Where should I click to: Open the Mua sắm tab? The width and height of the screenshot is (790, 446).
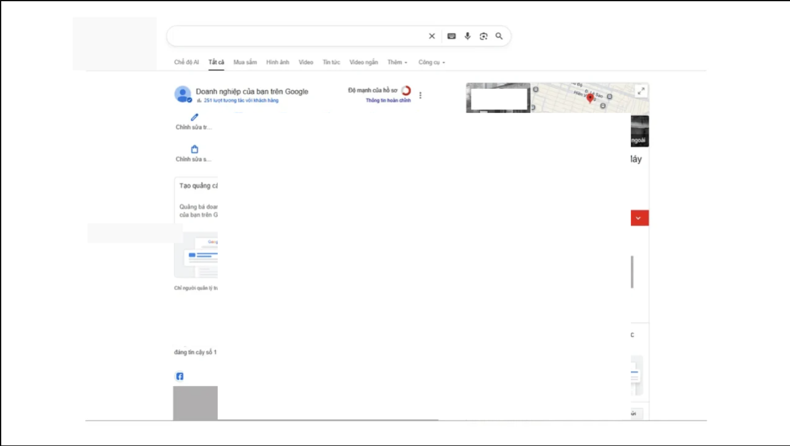(x=245, y=62)
